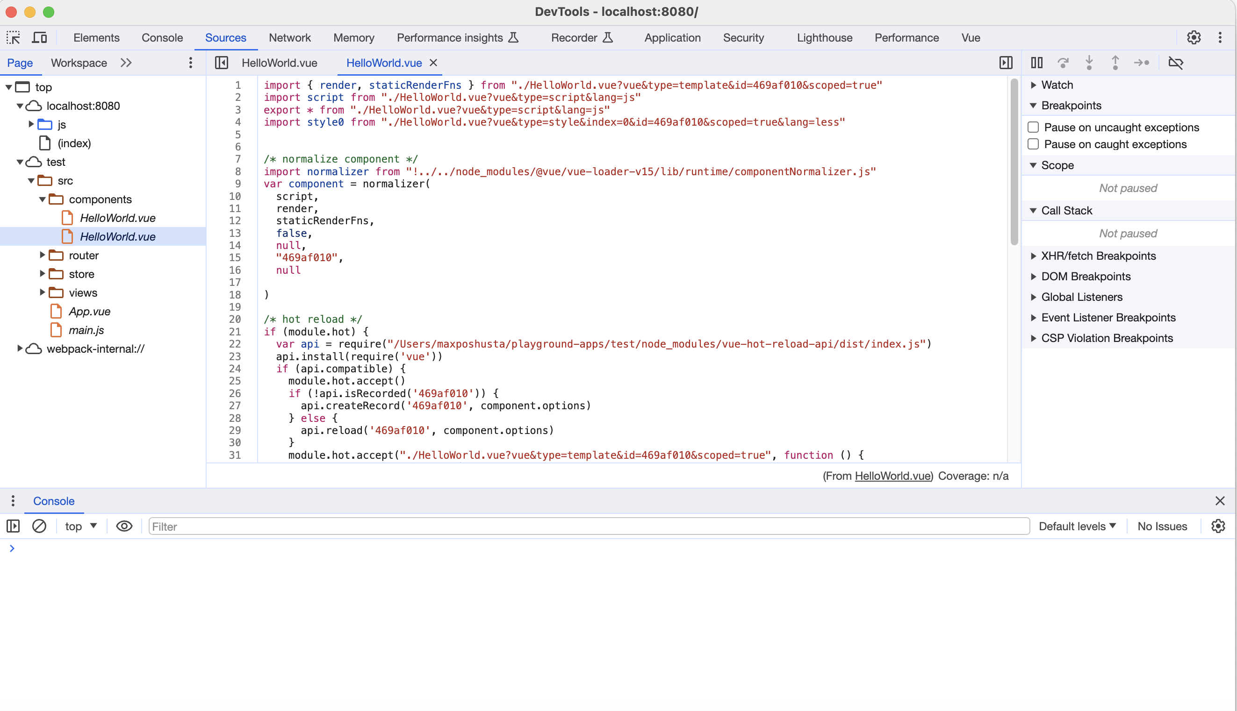Click the step icon in debugger toolbar

coord(1142,63)
